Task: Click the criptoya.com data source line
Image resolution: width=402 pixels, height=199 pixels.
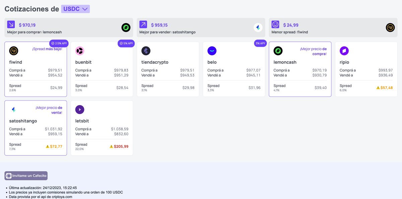Action: coord(41,197)
